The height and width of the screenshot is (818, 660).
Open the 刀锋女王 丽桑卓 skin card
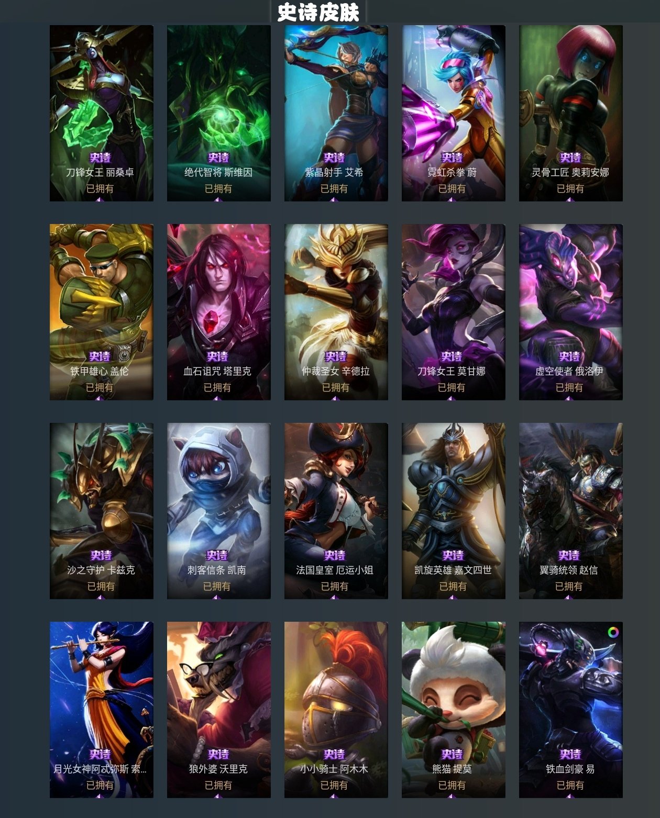pyautogui.click(x=102, y=113)
